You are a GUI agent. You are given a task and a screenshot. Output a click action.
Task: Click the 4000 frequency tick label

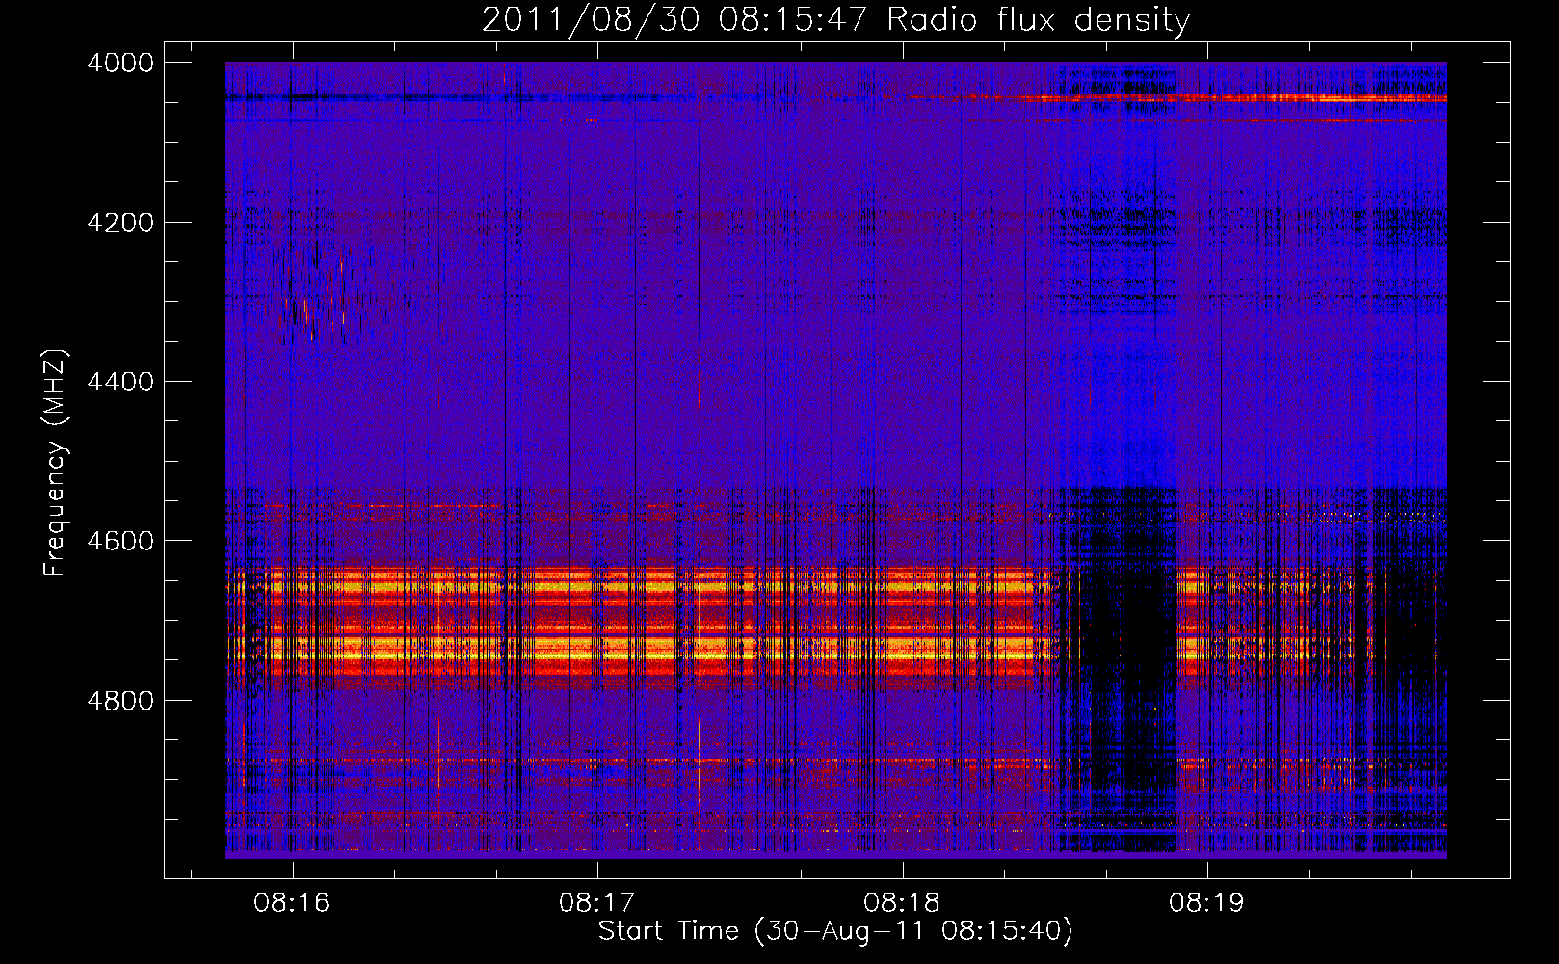pos(120,63)
